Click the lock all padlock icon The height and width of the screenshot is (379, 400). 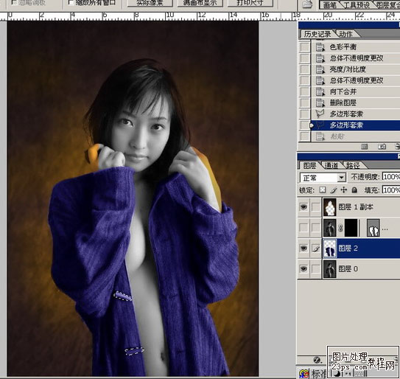pyautogui.click(x=354, y=189)
